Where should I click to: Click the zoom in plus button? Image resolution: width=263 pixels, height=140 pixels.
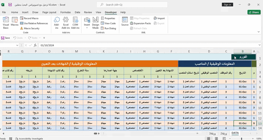click(x=253, y=139)
